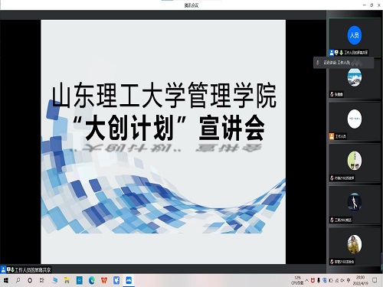
Task: Click the green microphone icon in the top participant tile
Action: tap(341, 53)
